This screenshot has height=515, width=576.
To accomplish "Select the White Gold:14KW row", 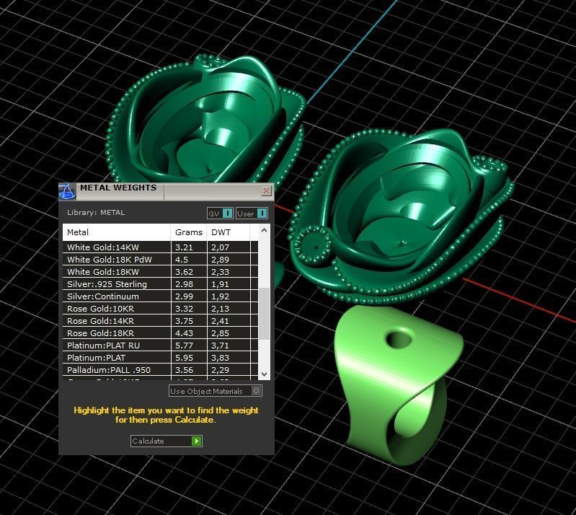I will [x=161, y=247].
